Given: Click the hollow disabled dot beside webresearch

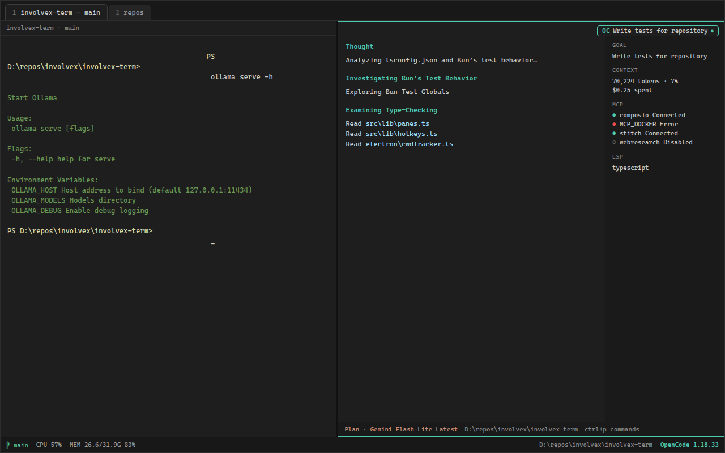Looking at the screenshot, I should pos(614,142).
